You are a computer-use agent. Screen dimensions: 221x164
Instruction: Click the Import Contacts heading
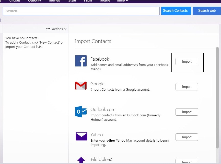point(93,41)
